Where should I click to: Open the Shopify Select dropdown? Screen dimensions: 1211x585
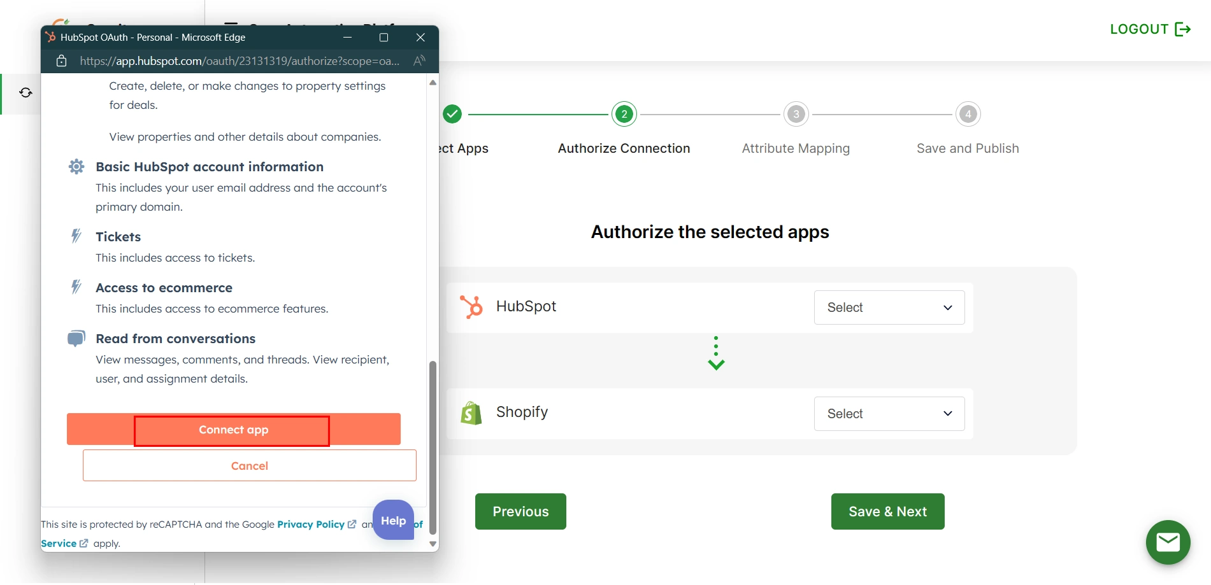(889, 413)
